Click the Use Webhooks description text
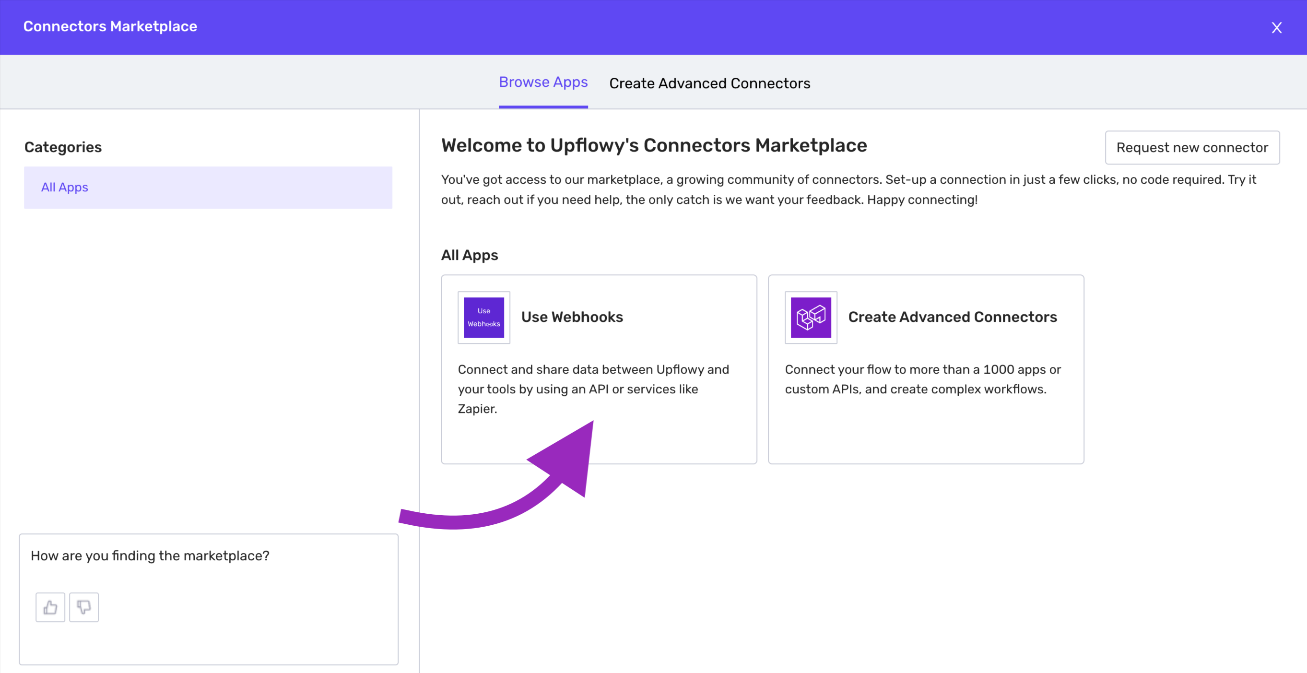The width and height of the screenshot is (1307, 673). pyautogui.click(x=593, y=389)
